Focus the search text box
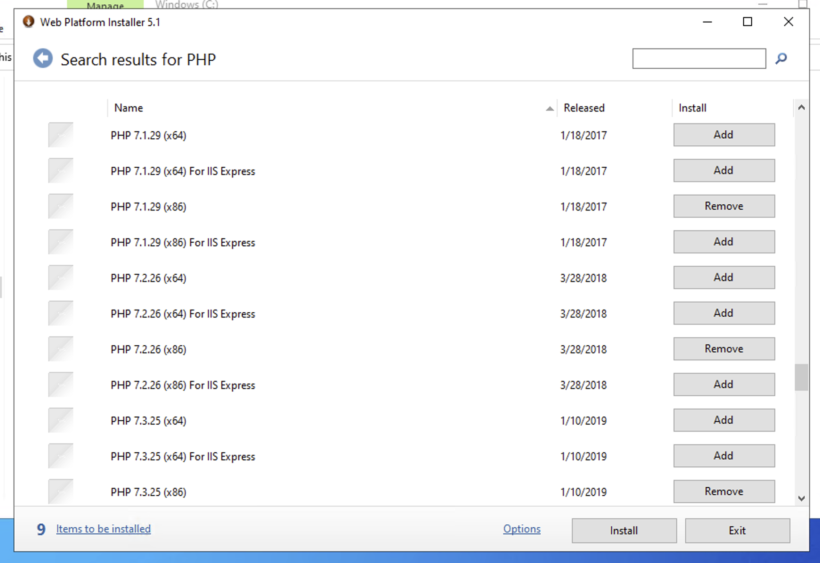820x563 pixels. click(x=699, y=58)
